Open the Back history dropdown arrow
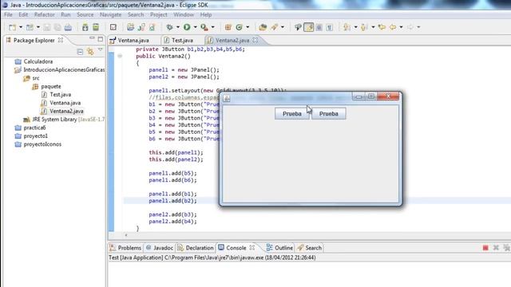This screenshot has height=287, width=511. (x=401, y=27)
